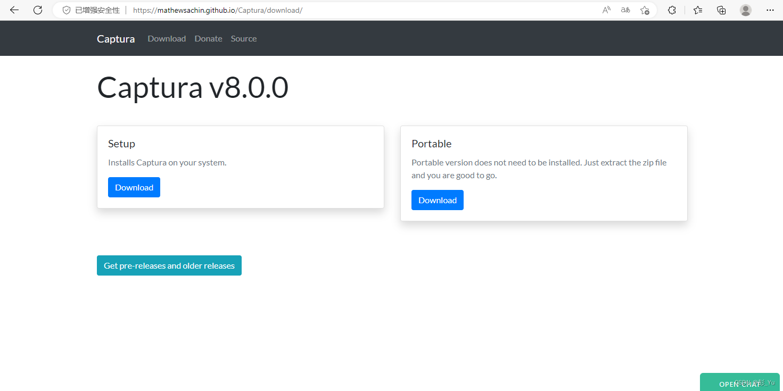Click the Setup card title
This screenshot has height=391, width=783.
121,144
